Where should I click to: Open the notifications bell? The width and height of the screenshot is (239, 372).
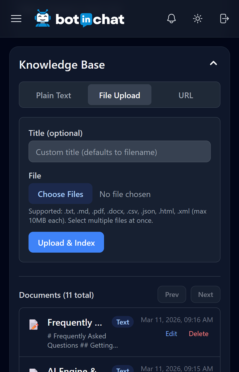click(171, 19)
